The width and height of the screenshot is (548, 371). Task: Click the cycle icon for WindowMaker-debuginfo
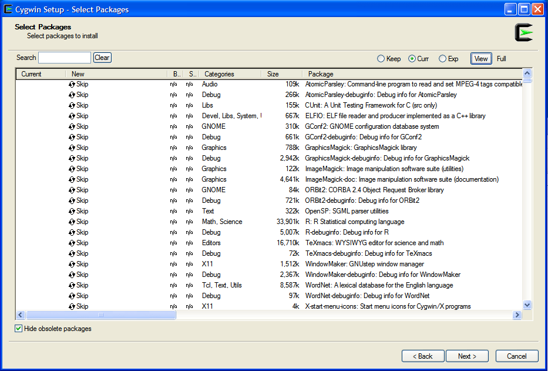pos(72,275)
